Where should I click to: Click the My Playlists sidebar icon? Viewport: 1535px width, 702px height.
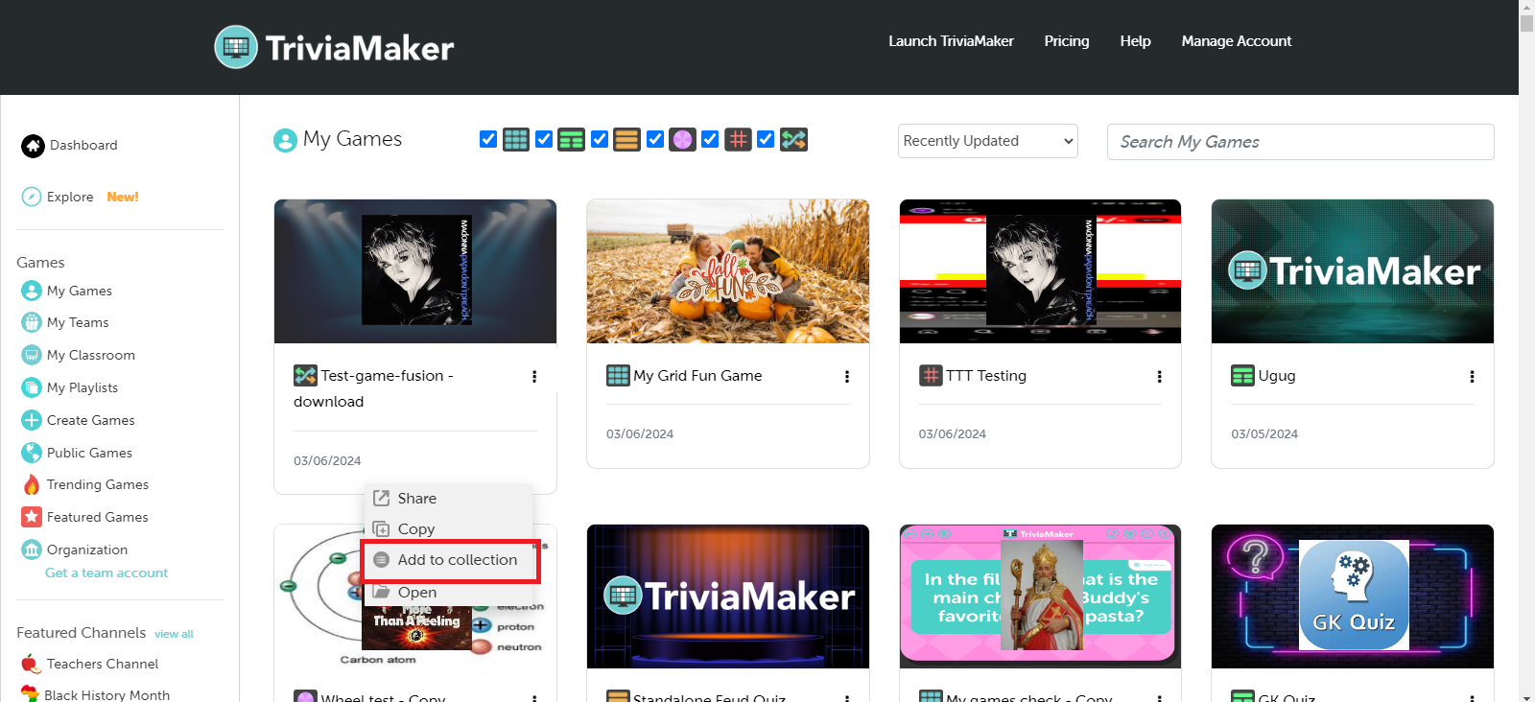click(x=32, y=387)
